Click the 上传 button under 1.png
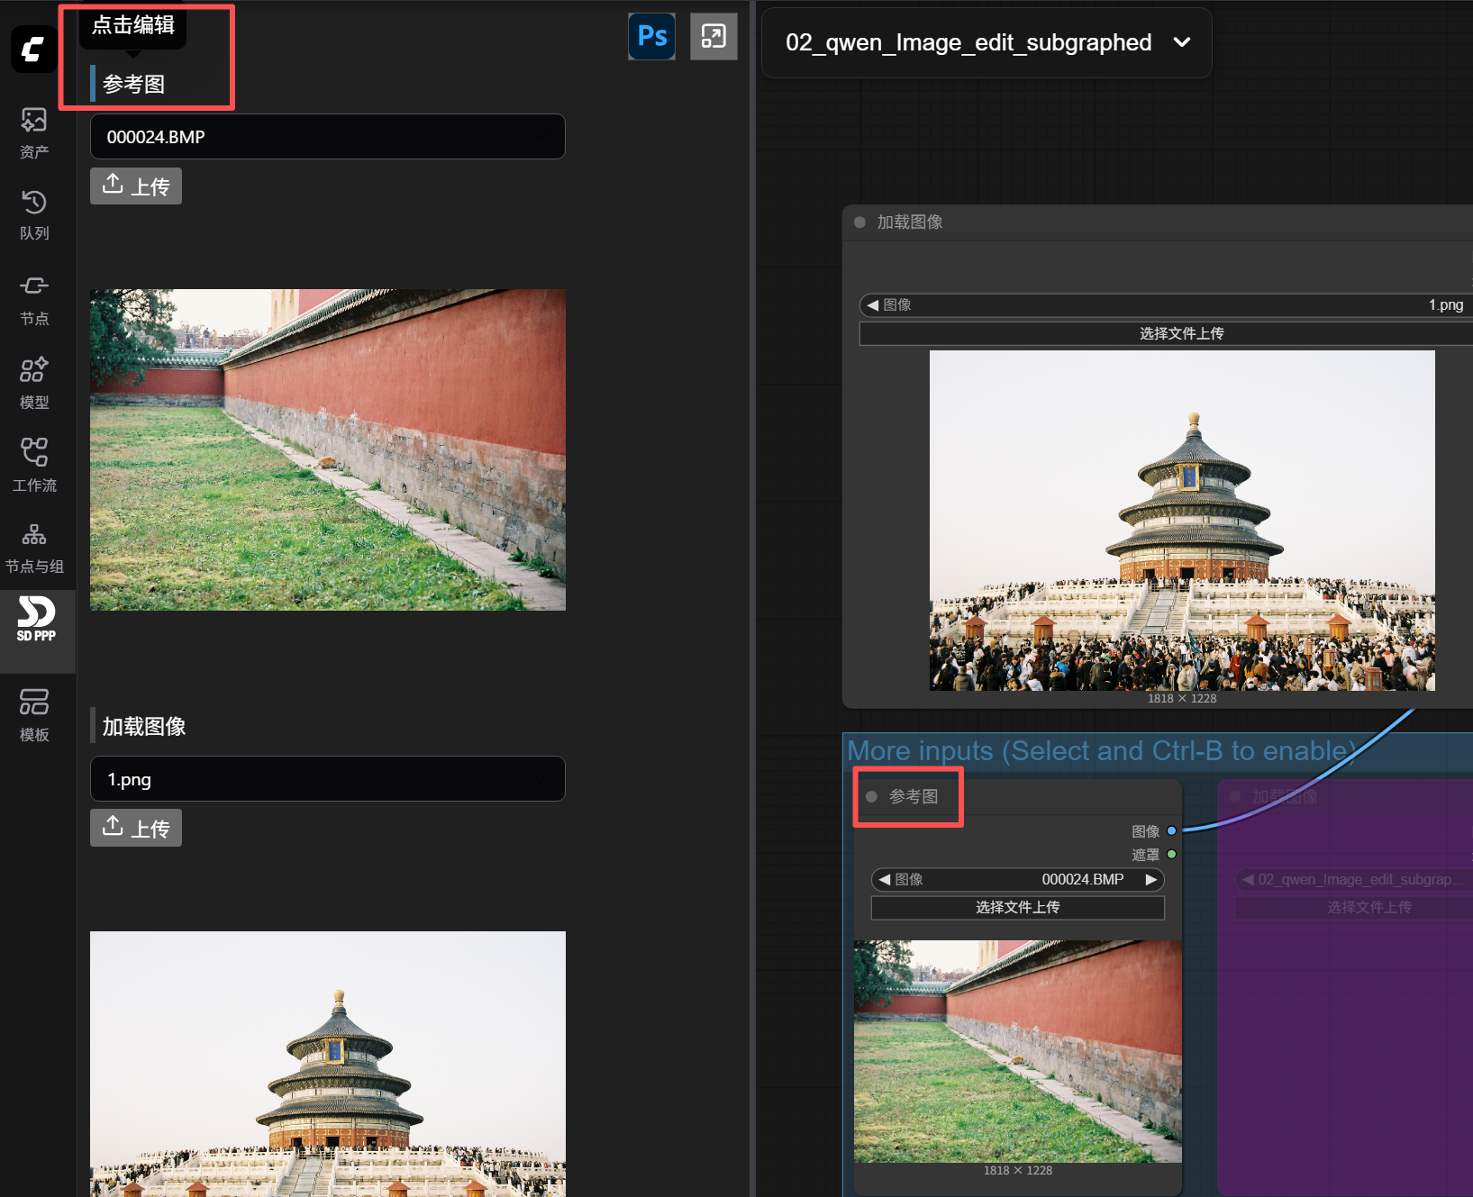The width and height of the screenshot is (1473, 1197). pos(136,828)
